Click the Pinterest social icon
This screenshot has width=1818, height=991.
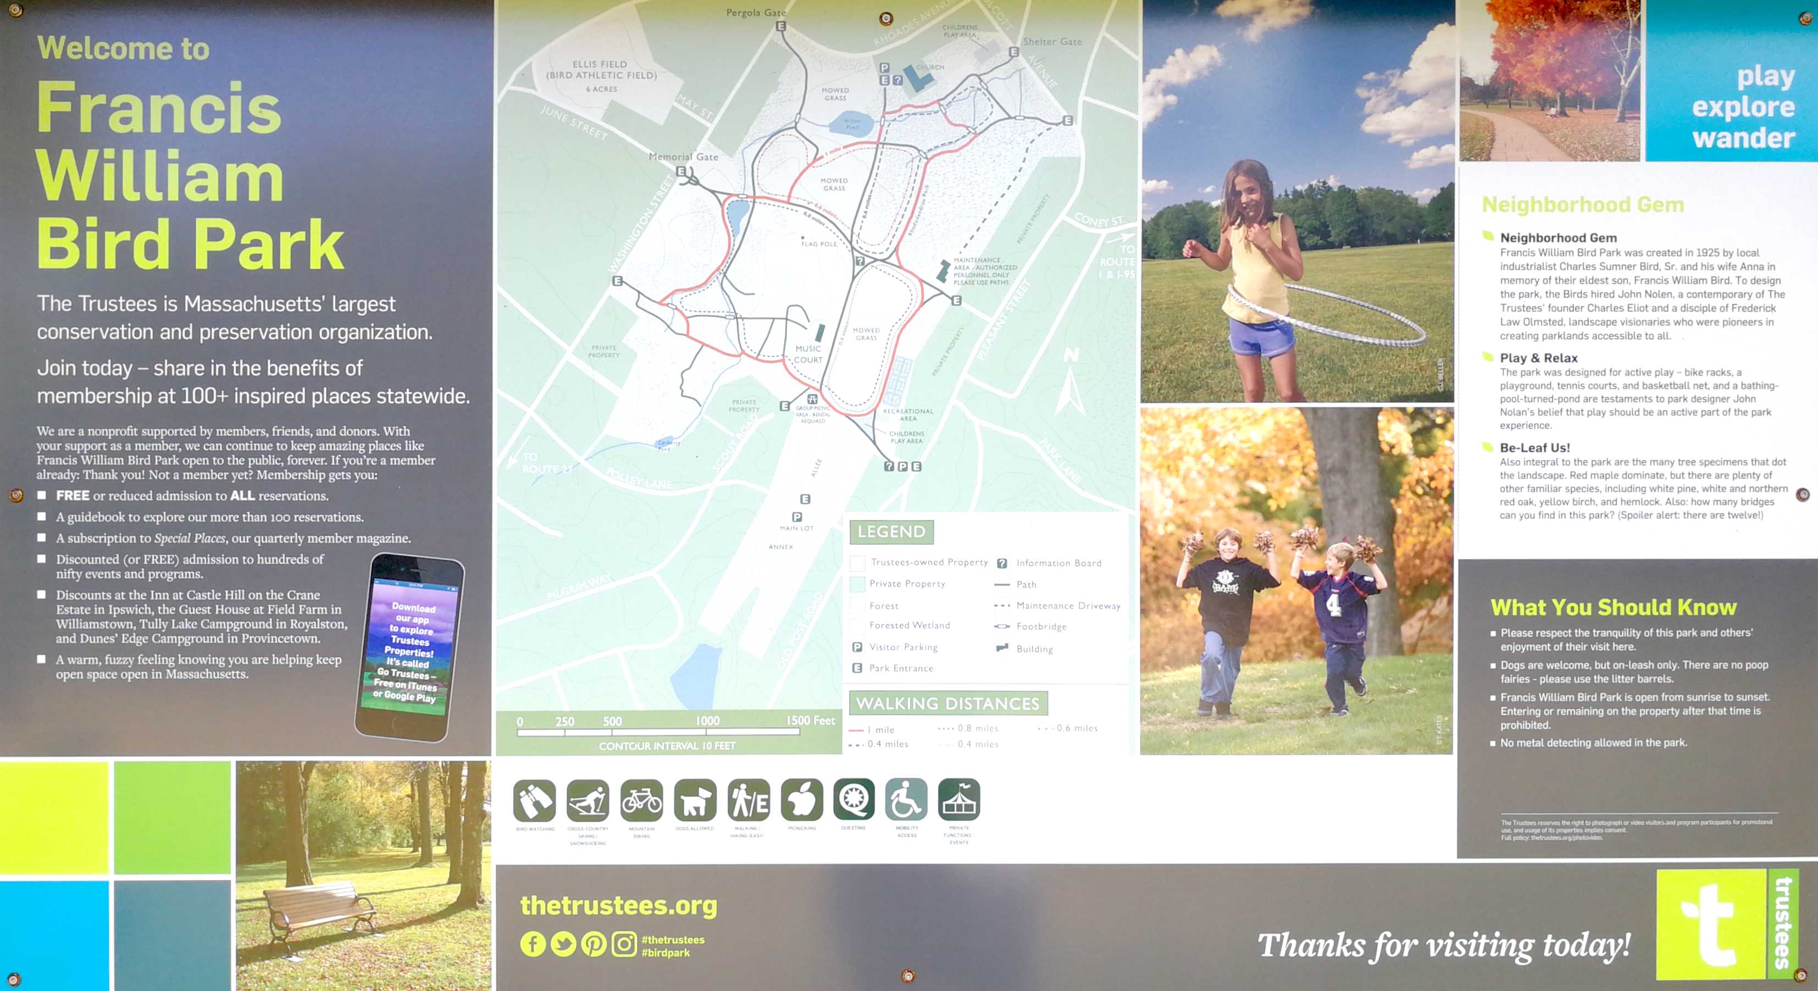(x=594, y=944)
